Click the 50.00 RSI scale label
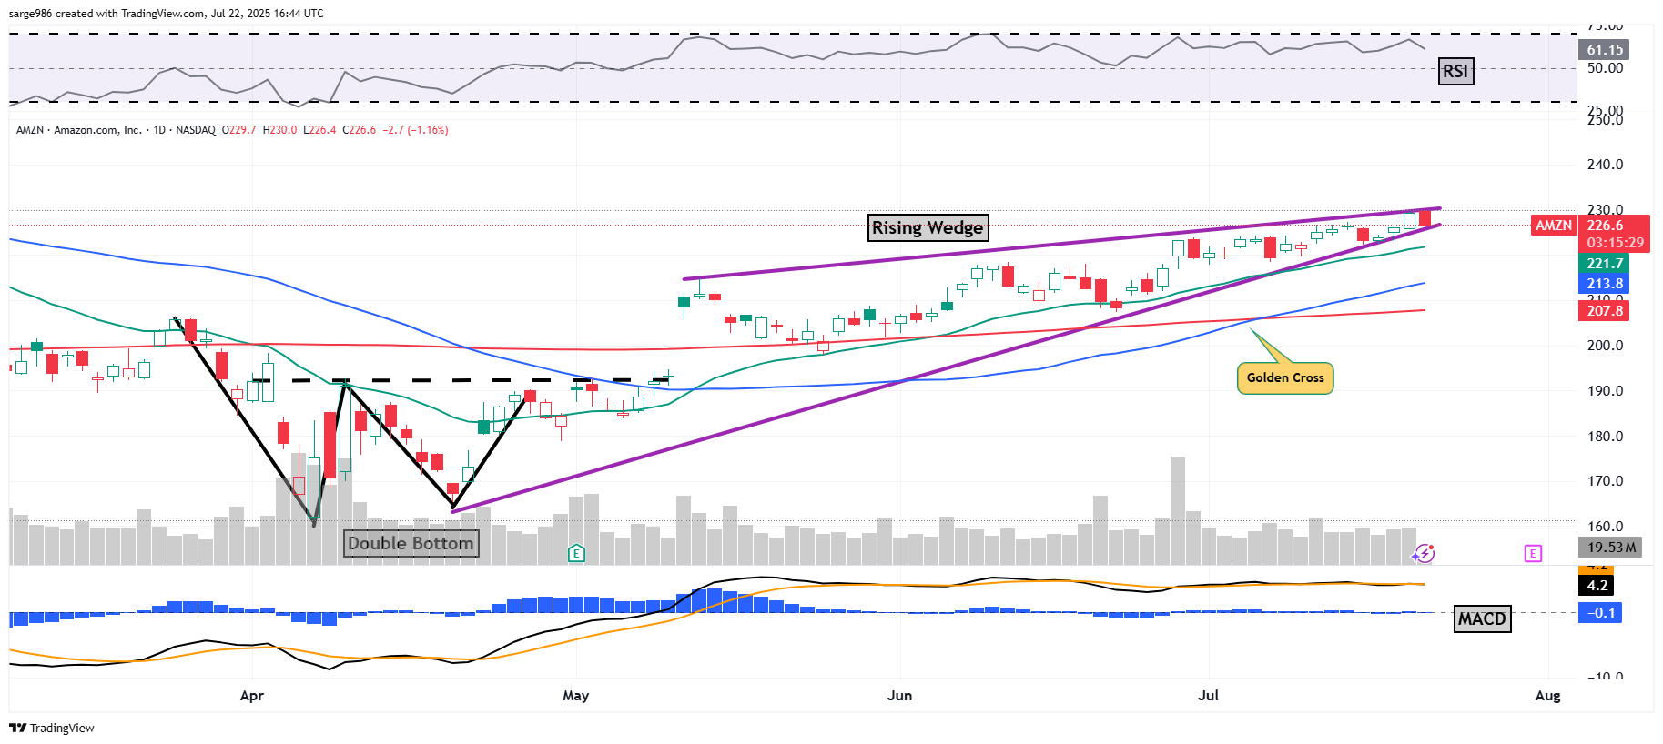Screen dimensions: 1663x744 [1606, 68]
